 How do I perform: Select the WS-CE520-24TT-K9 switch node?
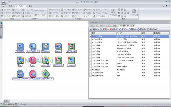(46, 74)
